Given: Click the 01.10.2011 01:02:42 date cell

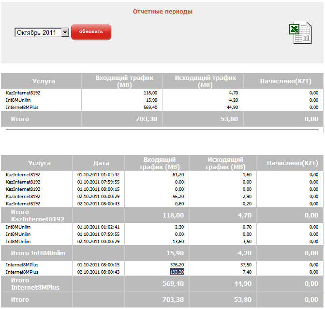Looking at the screenshot, I should (99, 175).
